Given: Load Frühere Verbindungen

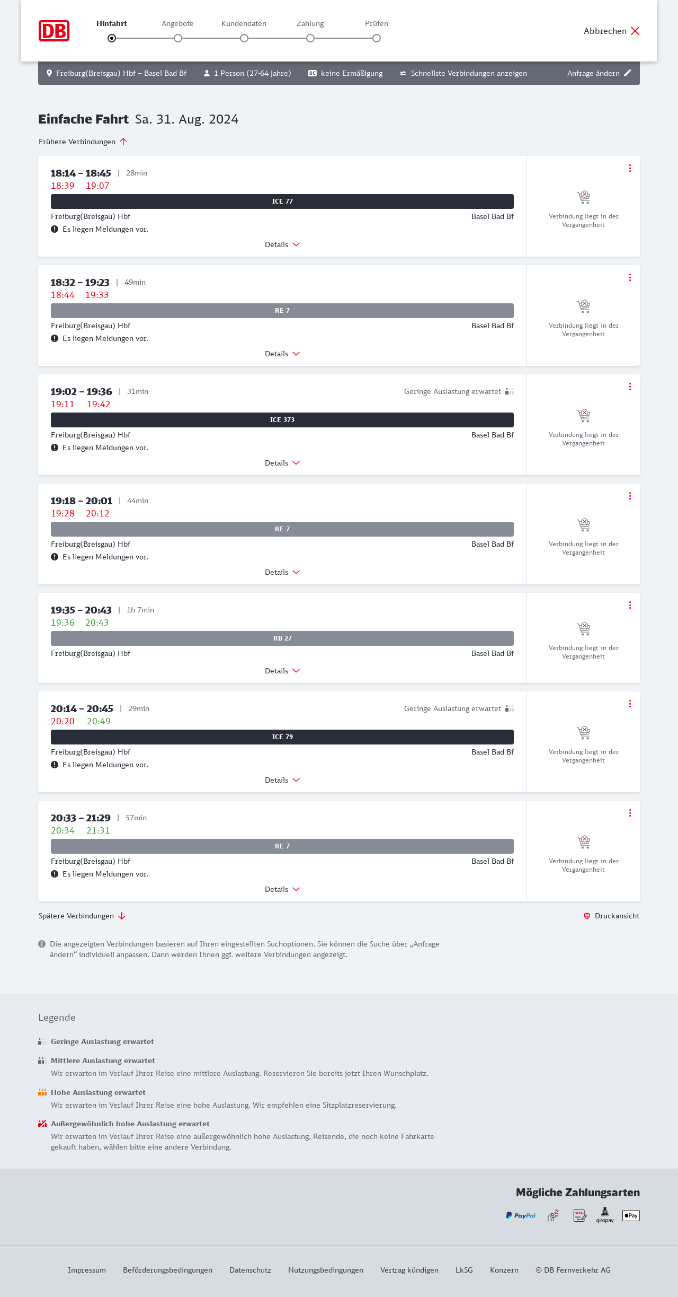Looking at the screenshot, I should [83, 142].
